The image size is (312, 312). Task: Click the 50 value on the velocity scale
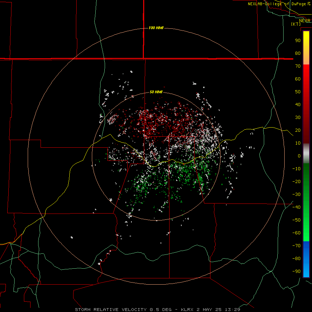click(298, 92)
